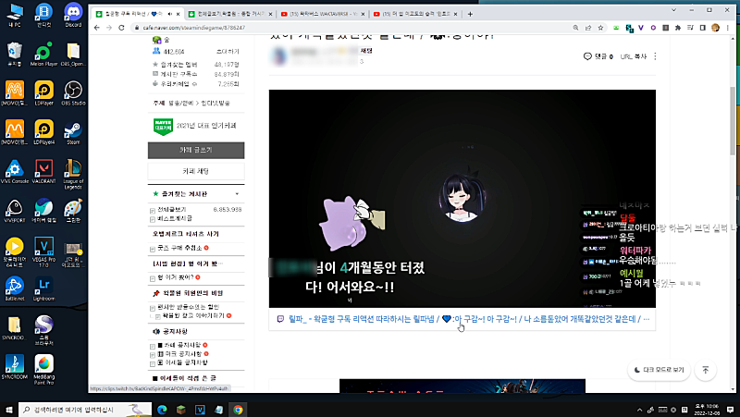Launch VALORANT desktop shortcut
740x417 pixels.
pos(43,171)
